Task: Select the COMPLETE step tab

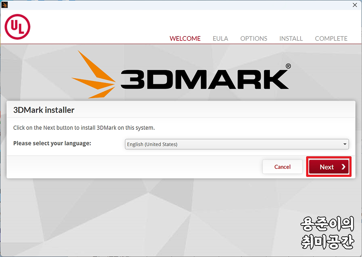Action: pos(331,38)
